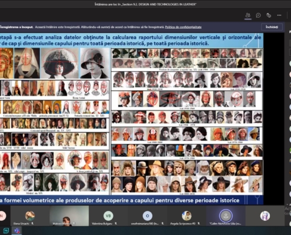This screenshot has height=235, width=291.
Task: Open the reactions icon in meeting toolbar
Action: [269, 15]
